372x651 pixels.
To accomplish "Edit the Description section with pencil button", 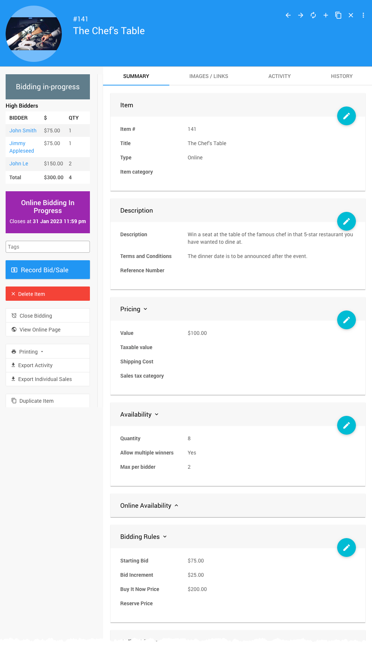I will point(346,222).
